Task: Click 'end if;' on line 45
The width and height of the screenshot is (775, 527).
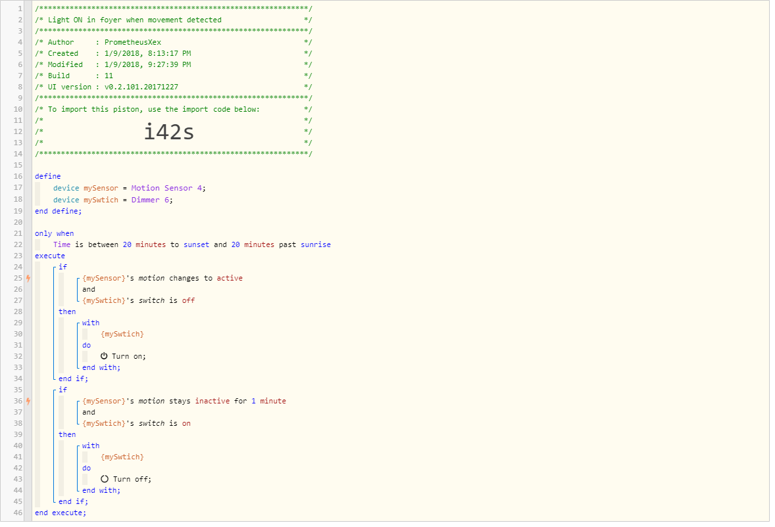Action: 73,502
